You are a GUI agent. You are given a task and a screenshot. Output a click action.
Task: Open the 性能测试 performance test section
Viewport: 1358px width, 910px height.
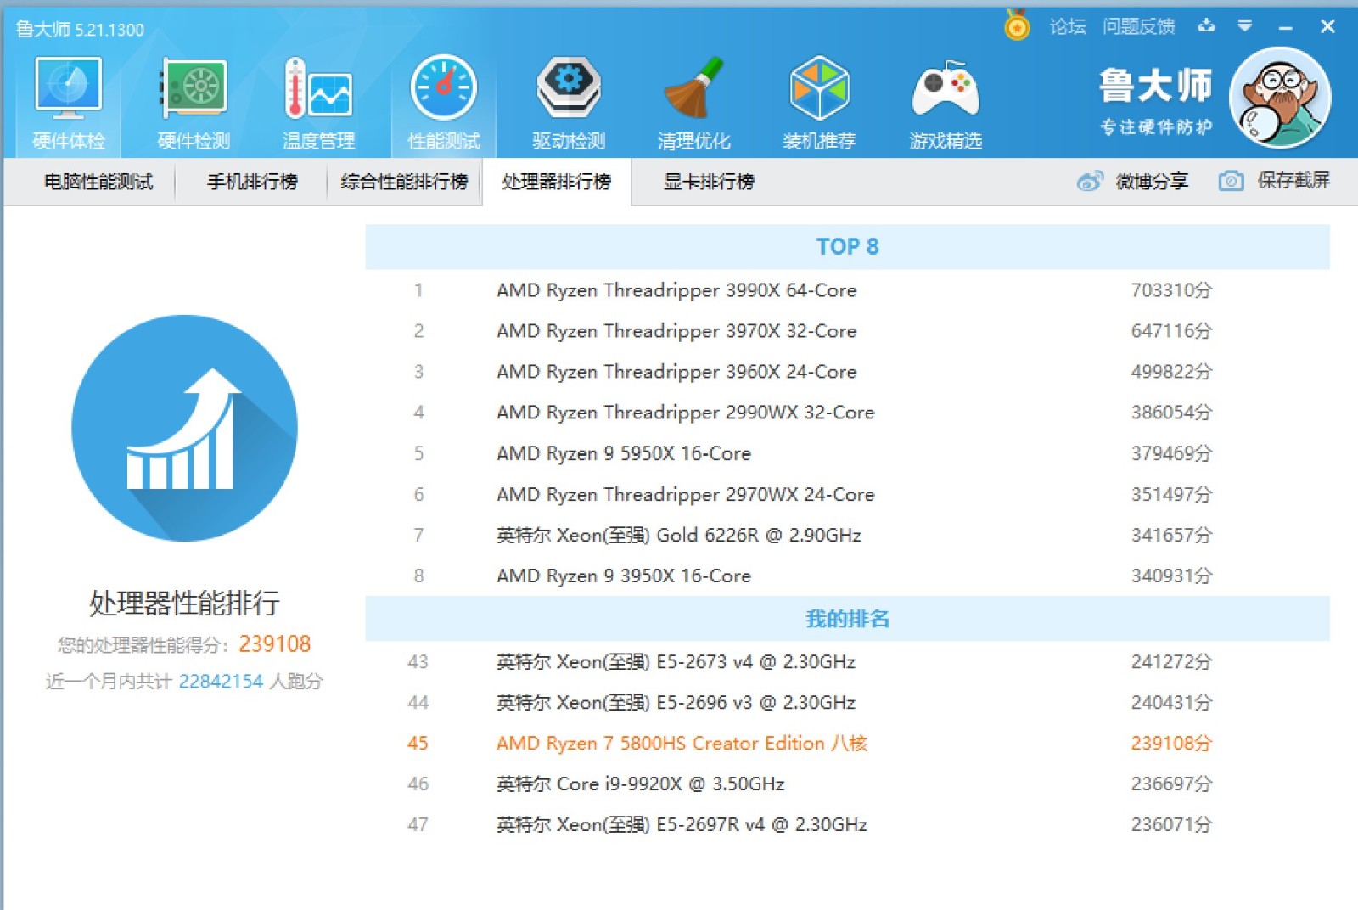[444, 104]
